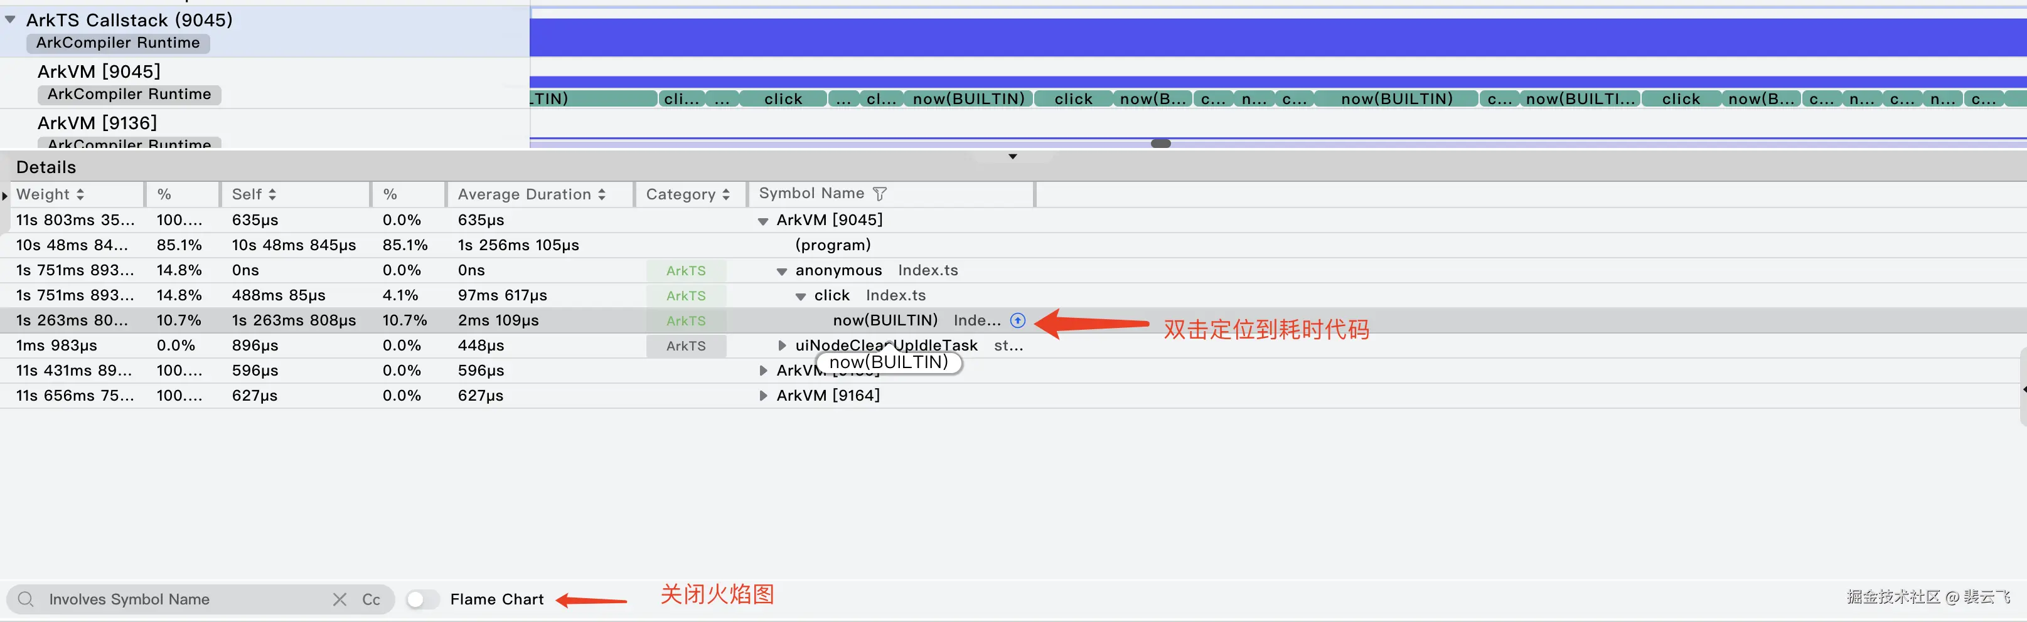
Task: Sort by the Self column arrows
Action: tap(272, 194)
